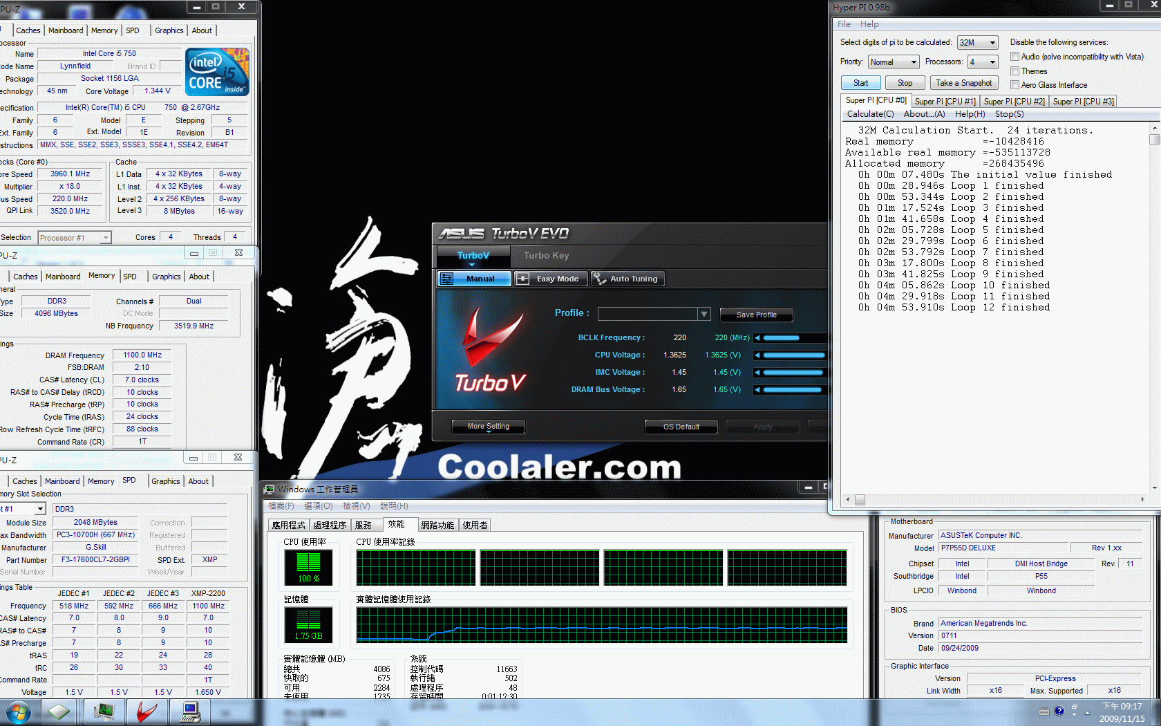Open the Calculate(C) menu in Super PI
Screen dimensions: 1161x726
click(870, 114)
